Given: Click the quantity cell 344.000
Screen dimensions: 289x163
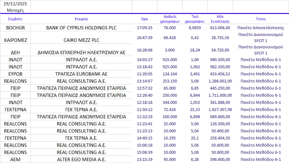Looking at the screenshot, I should (x=170, y=102).
